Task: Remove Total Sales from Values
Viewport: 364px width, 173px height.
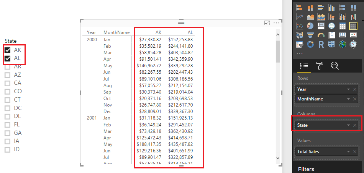Action: point(355,152)
